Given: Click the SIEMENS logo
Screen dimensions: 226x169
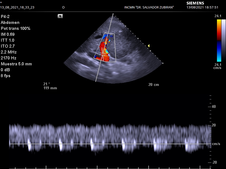Looking at the screenshot, I should [x=195, y=3].
